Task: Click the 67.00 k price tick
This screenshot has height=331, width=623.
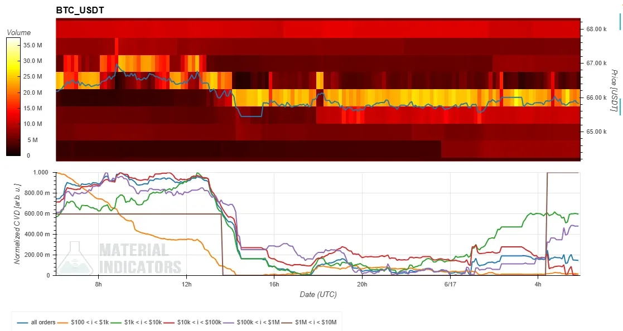Action: pos(596,63)
